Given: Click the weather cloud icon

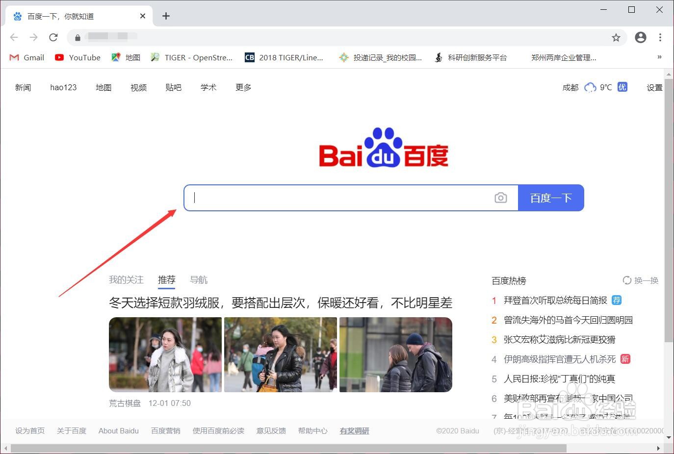Looking at the screenshot, I should (590, 88).
